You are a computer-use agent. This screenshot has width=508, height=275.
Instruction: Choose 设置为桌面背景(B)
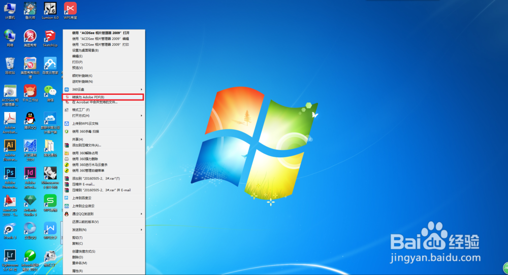point(104,50)
